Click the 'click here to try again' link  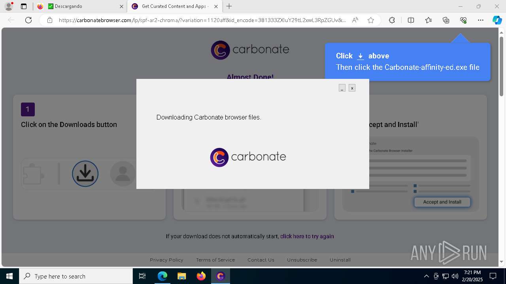click(x=307, y=236)
